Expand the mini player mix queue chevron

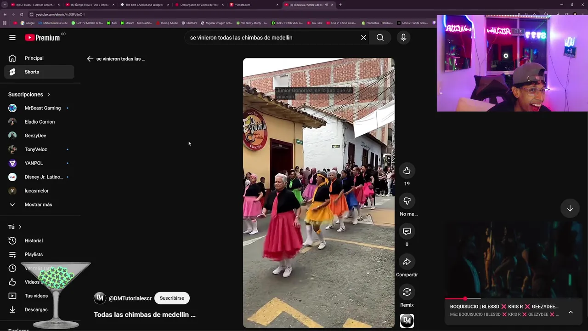[571, 312]
